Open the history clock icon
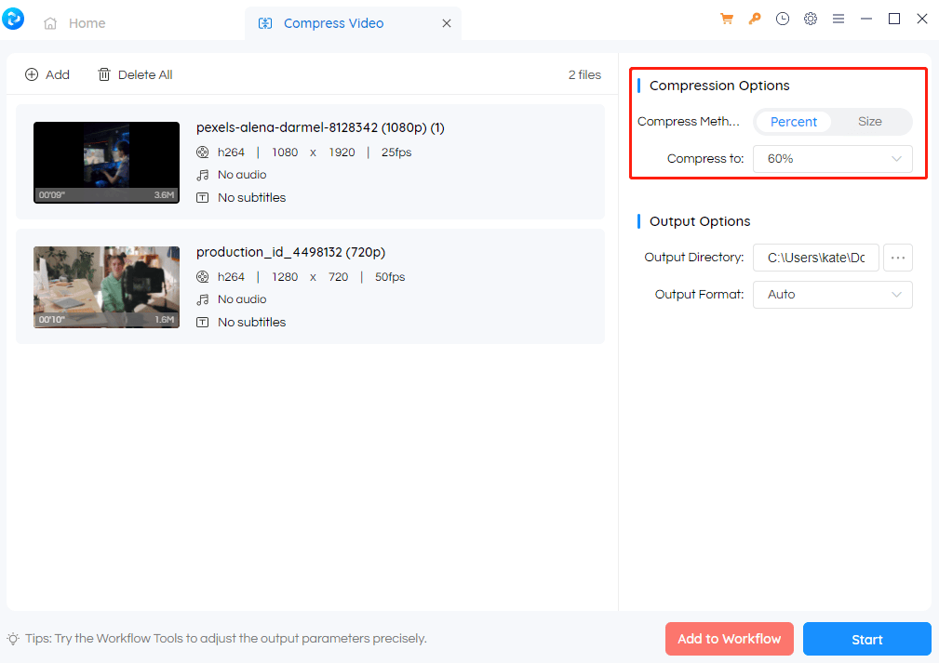939x663 pixels. pos(783,19)
